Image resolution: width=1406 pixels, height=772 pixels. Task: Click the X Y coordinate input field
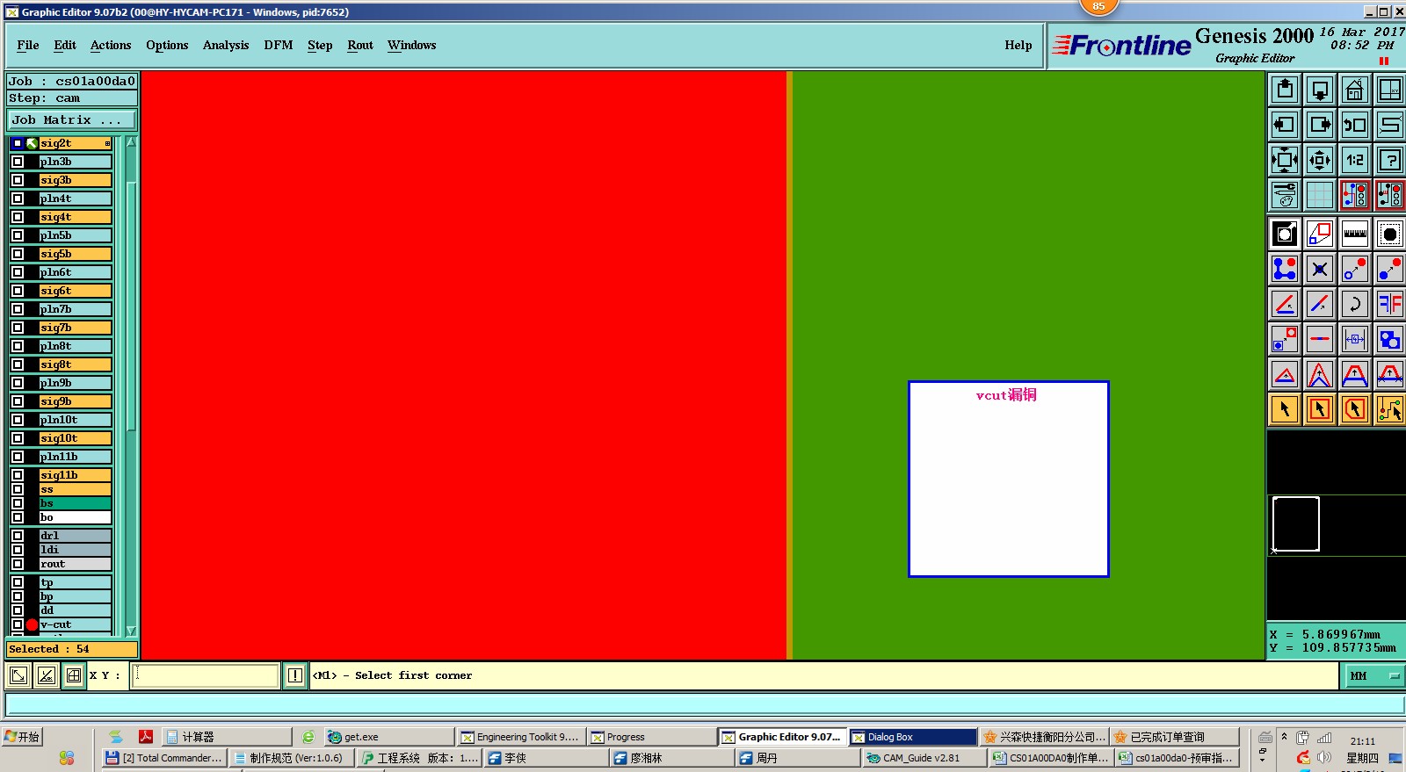pos(206,675)
